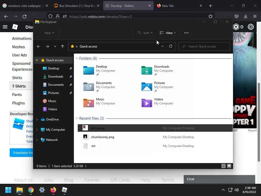The image size is (261, 196).
Task: Show address bar history dropdown
Action: 162,46
